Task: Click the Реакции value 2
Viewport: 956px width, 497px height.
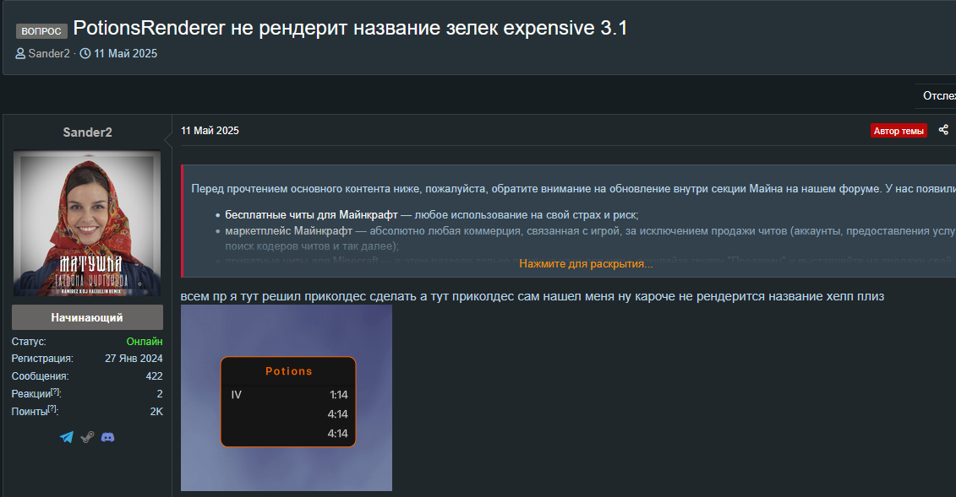Action: click(160, 393)
